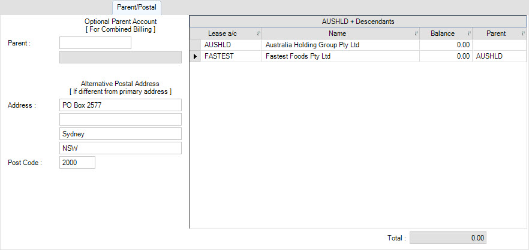Click the PO Box 2577 address field
529x250 pixels.
click(x=121, y=105)
